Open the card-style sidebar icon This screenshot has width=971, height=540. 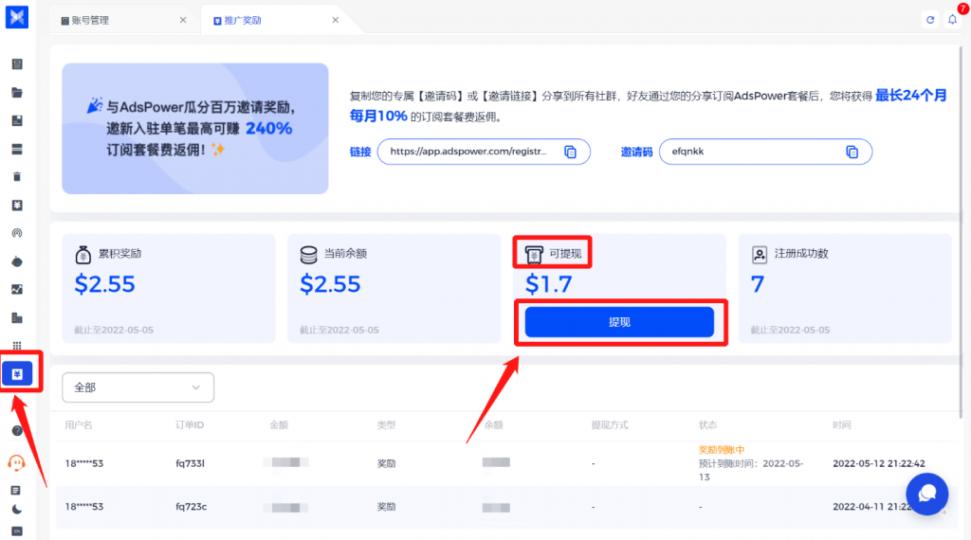point(17,149)
